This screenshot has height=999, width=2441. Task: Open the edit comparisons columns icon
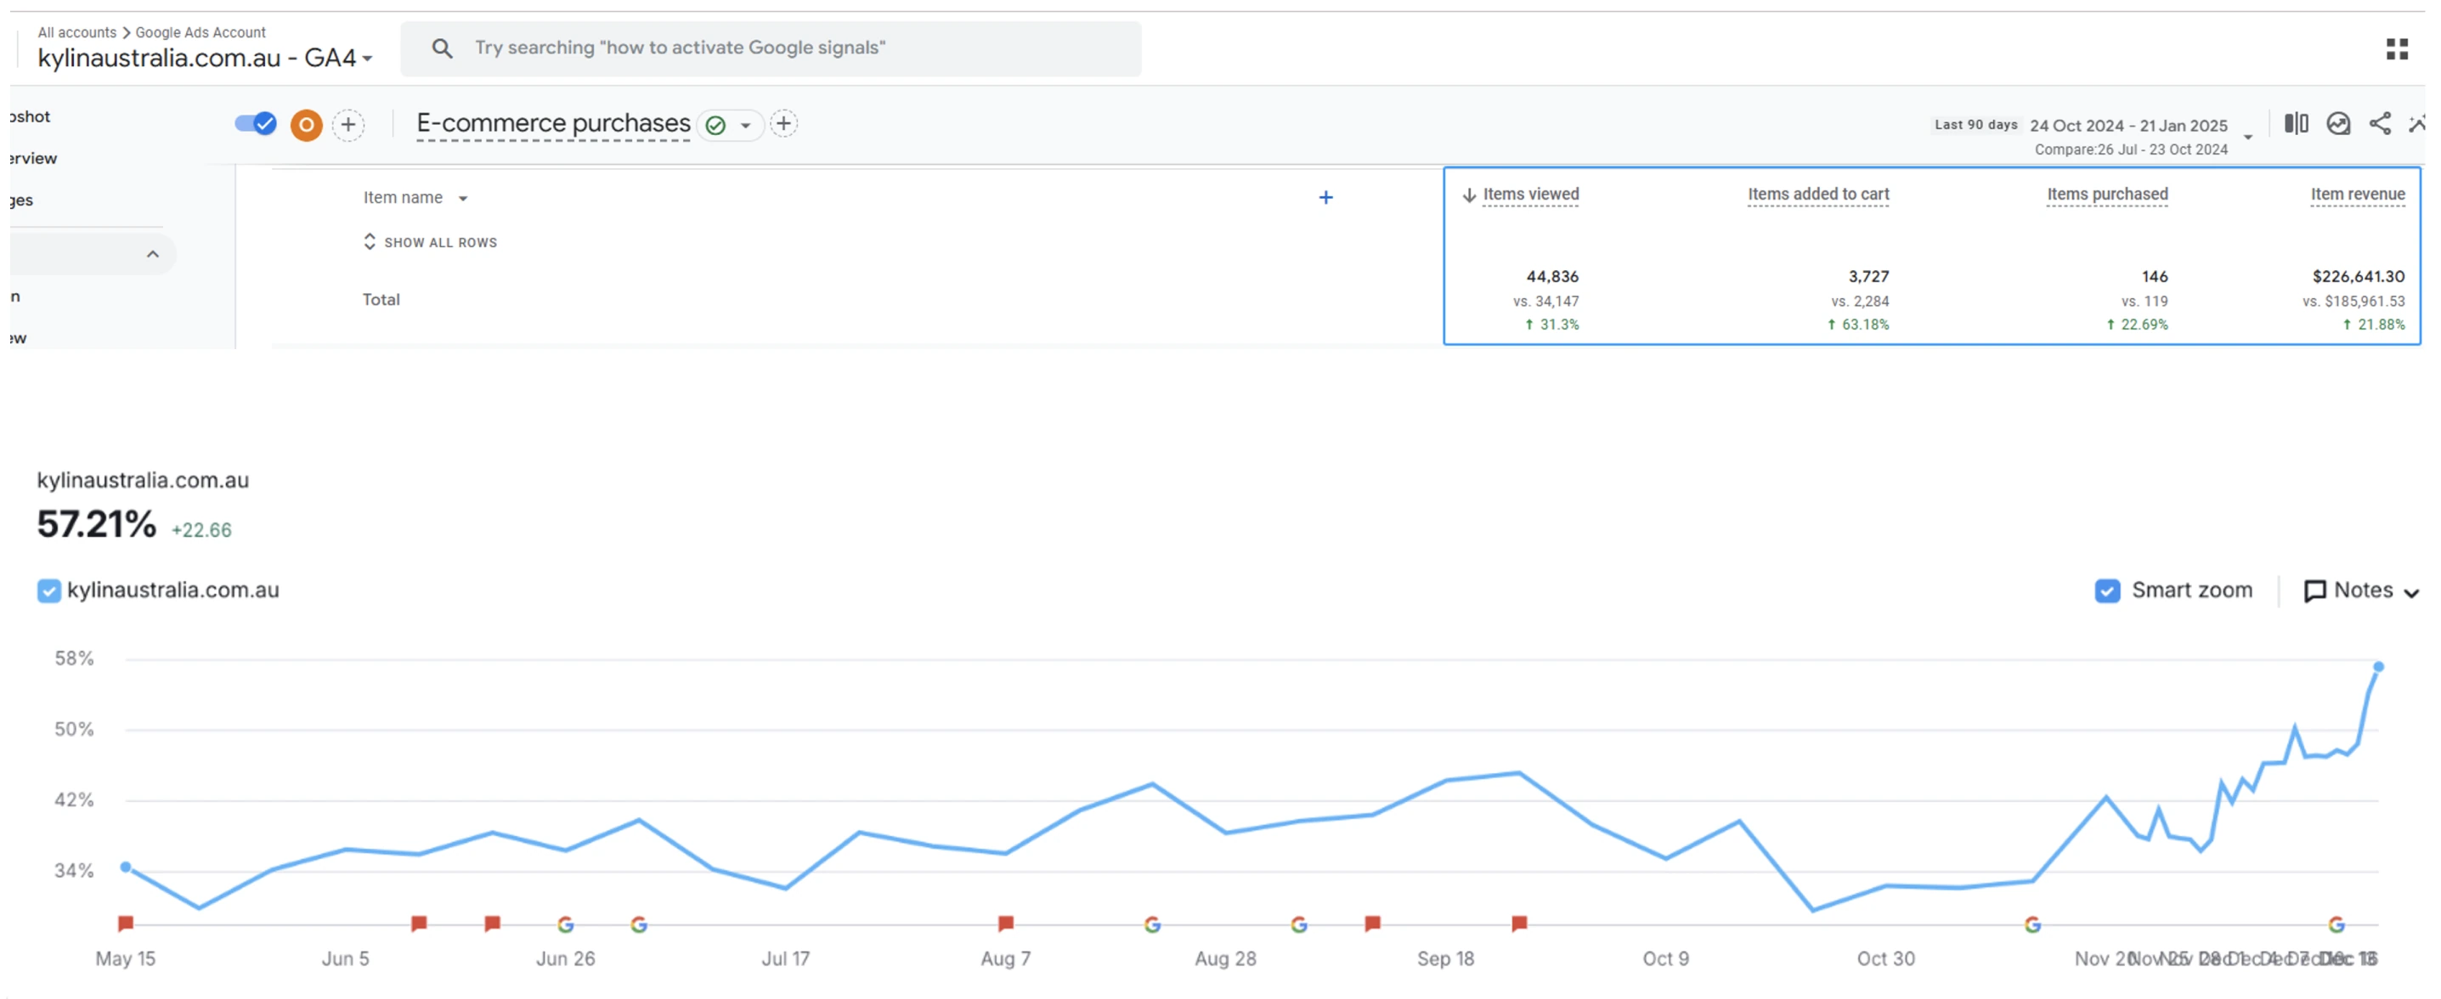click(2296, 123)
